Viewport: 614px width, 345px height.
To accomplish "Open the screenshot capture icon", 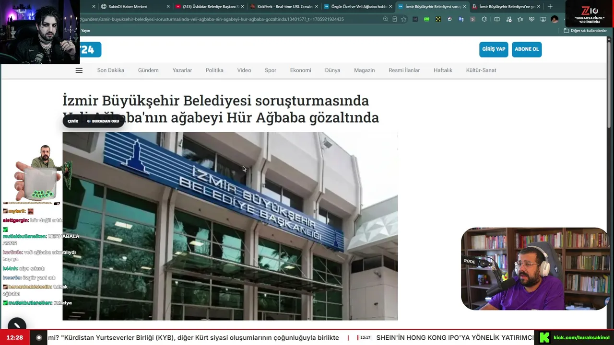I will pyautogui.click(x=543, y=19).
